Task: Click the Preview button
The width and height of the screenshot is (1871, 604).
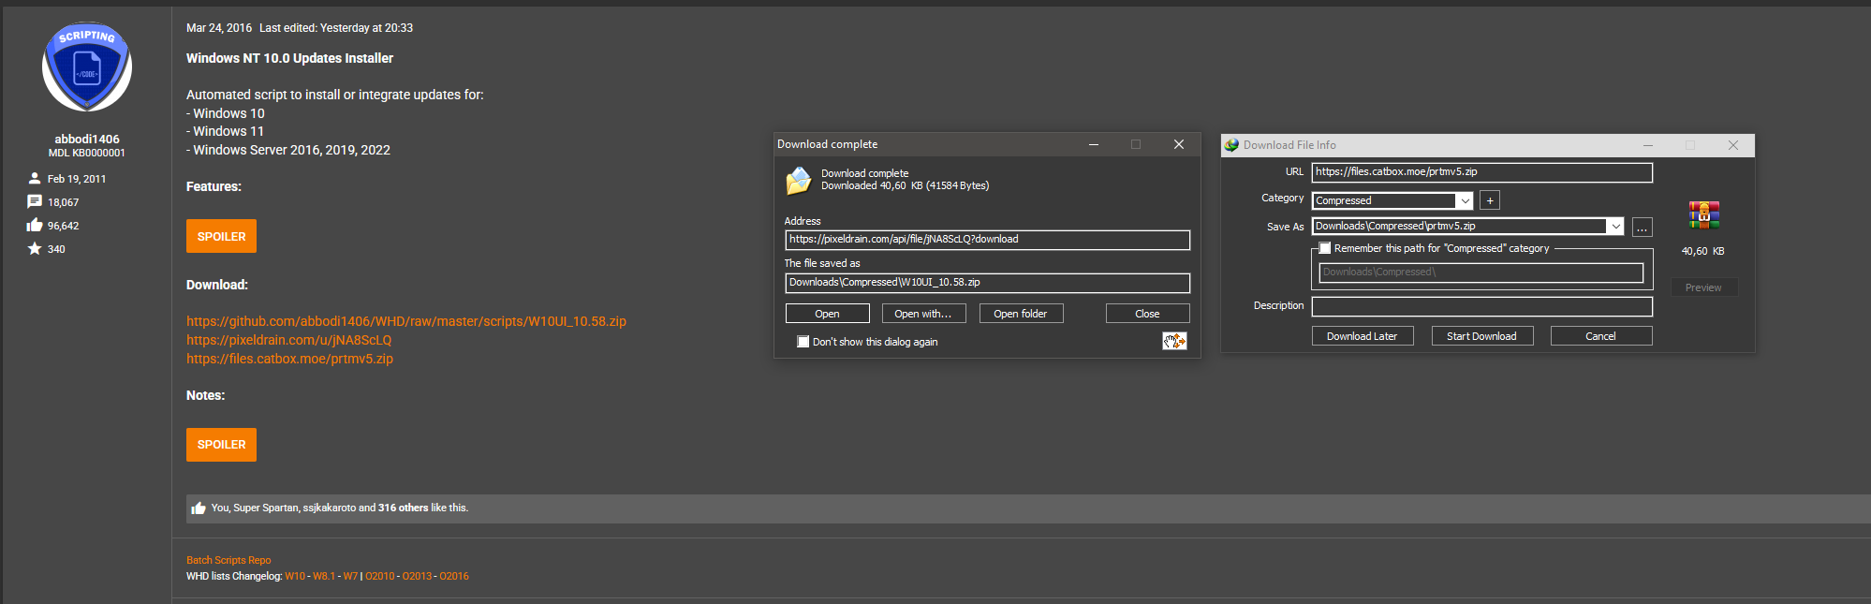Action: click(1703, 287)
